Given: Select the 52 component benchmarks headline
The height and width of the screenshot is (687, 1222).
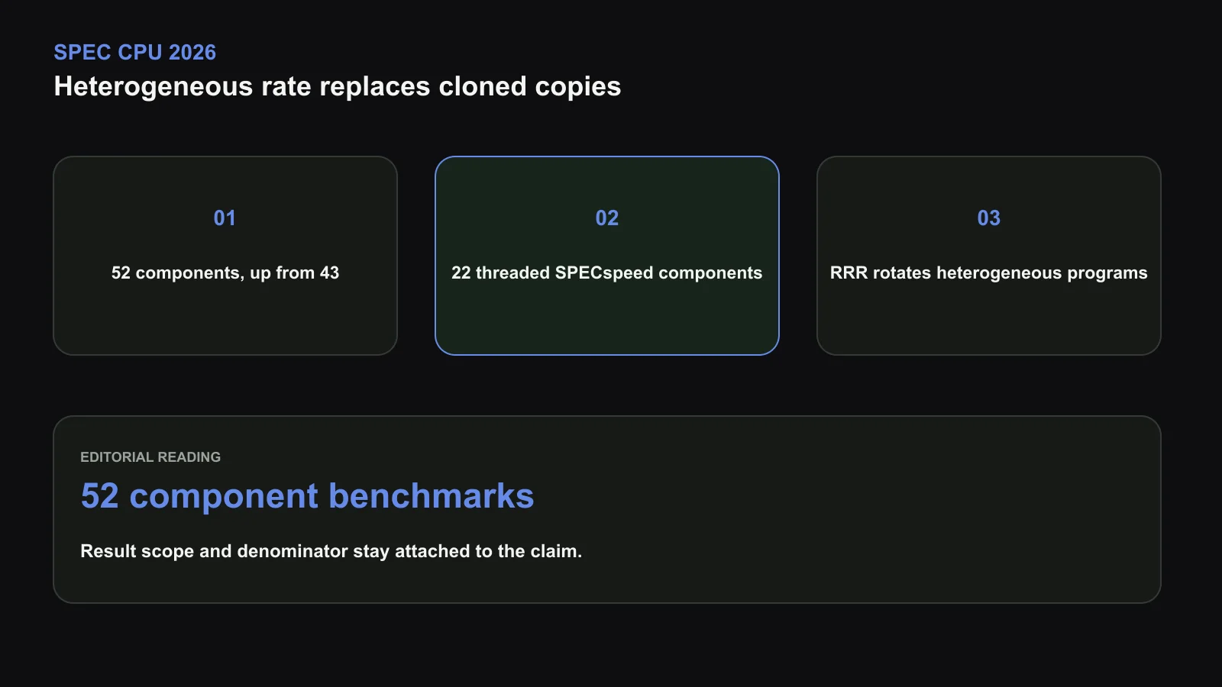Looking at the screenshot, I should point(307,496).
